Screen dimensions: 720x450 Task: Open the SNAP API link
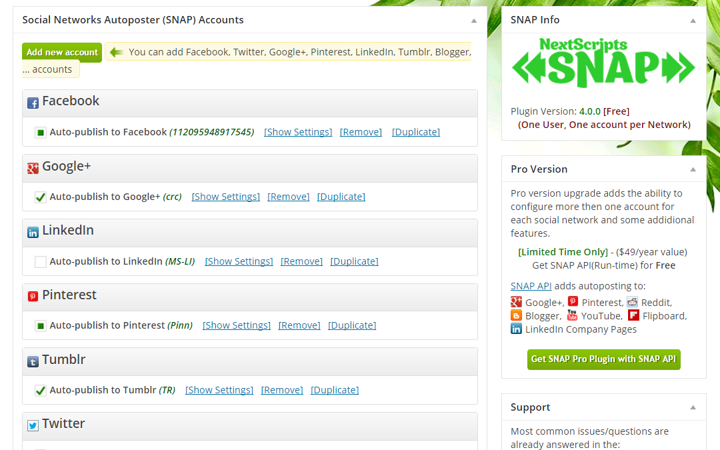click(531, 286)
